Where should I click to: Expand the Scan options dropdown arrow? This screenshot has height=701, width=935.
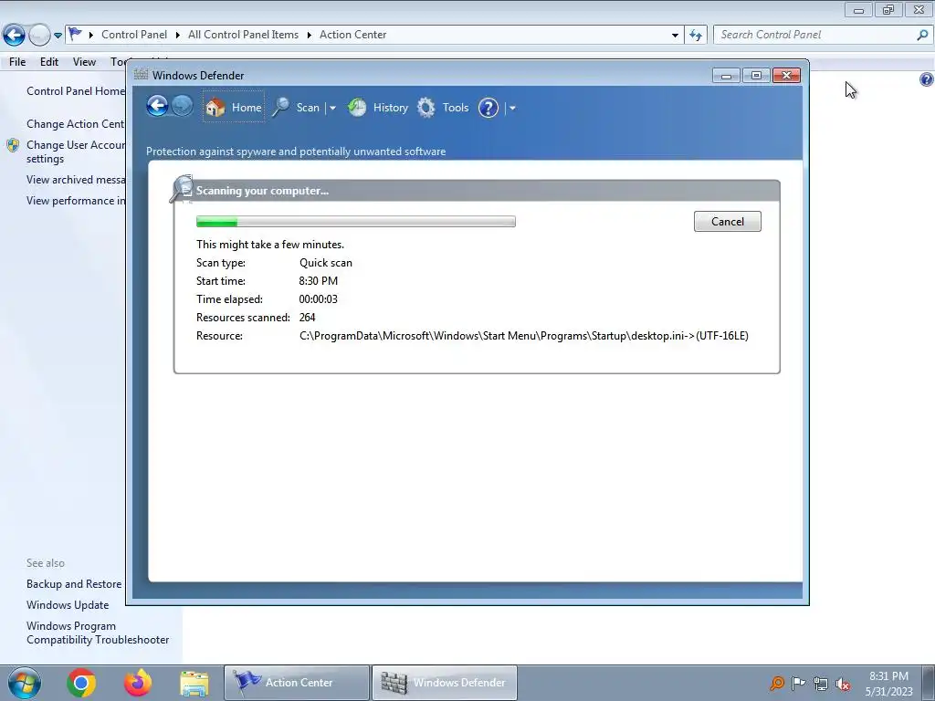coord(332,108)
